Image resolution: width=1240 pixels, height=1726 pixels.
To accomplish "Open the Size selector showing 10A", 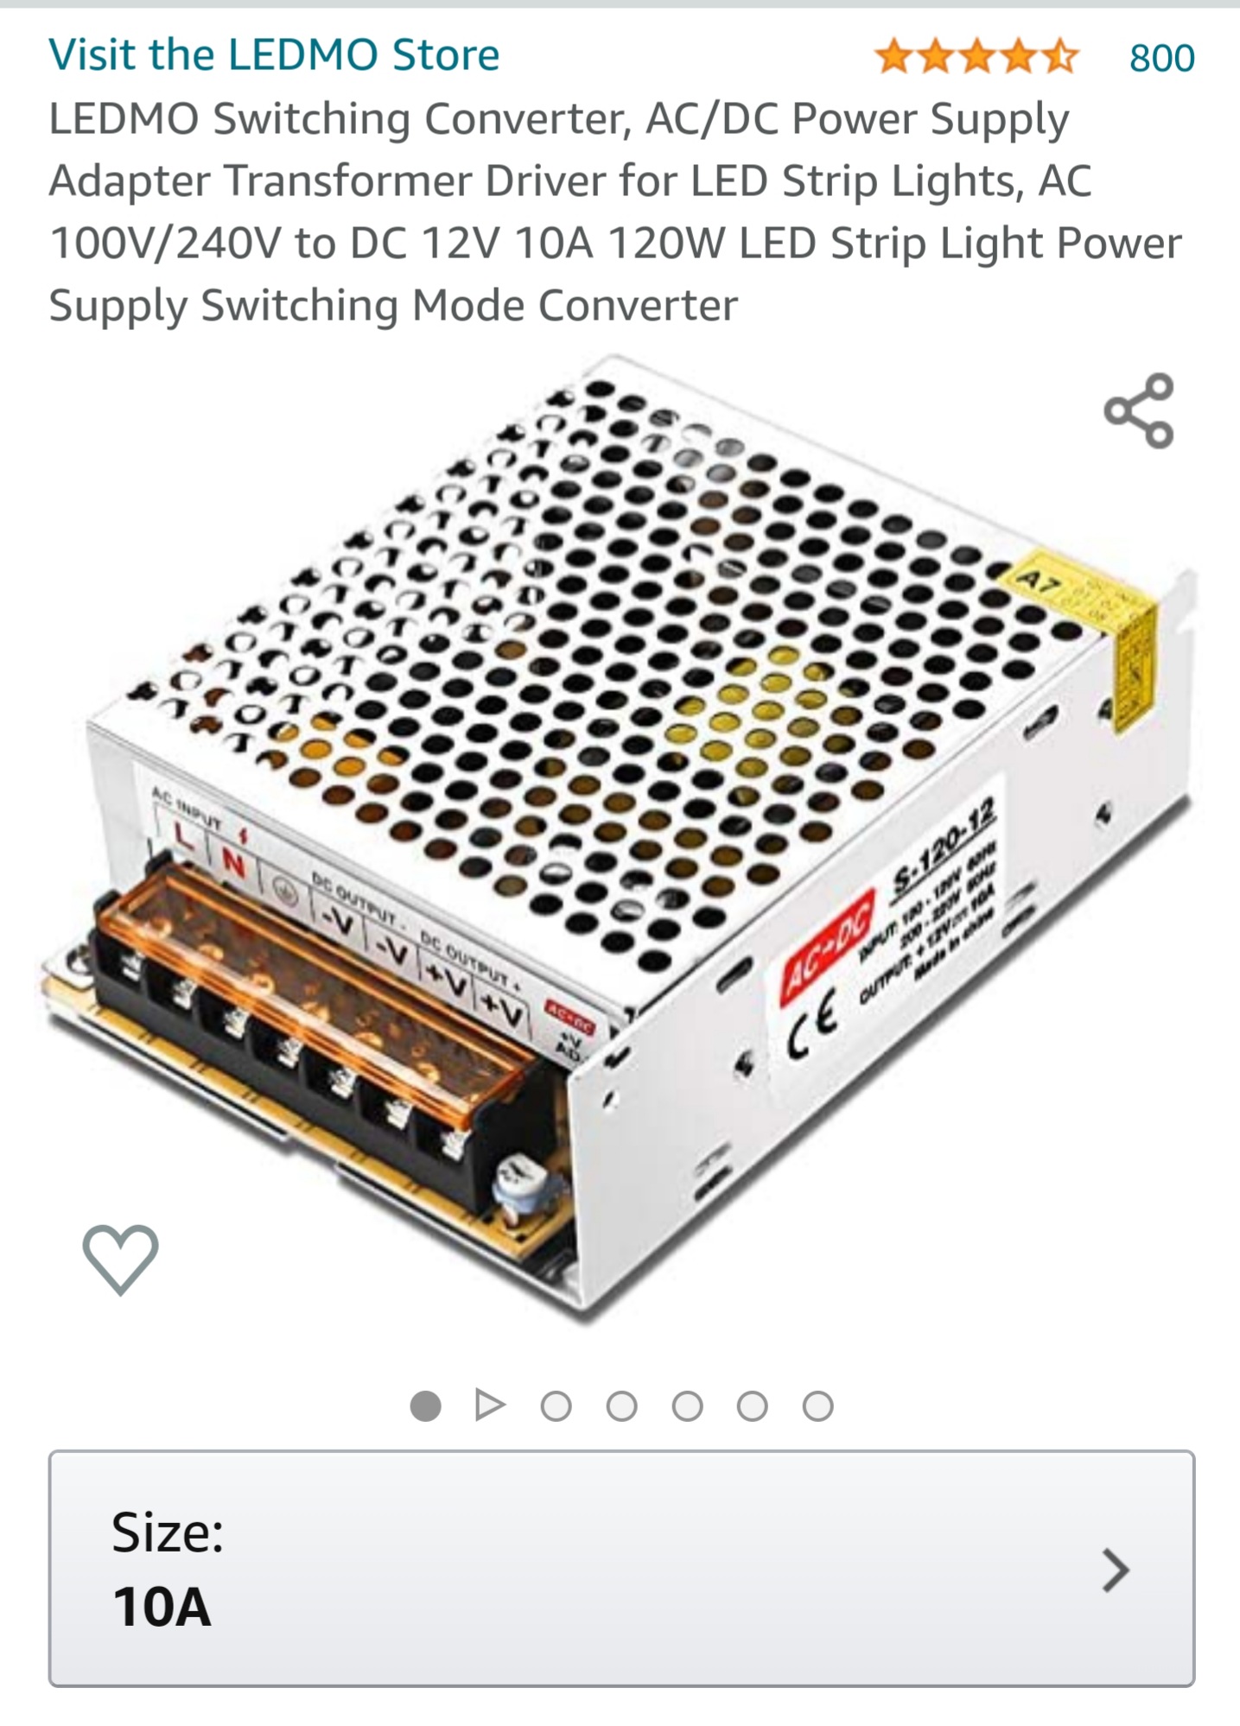I will (621, 1568).
